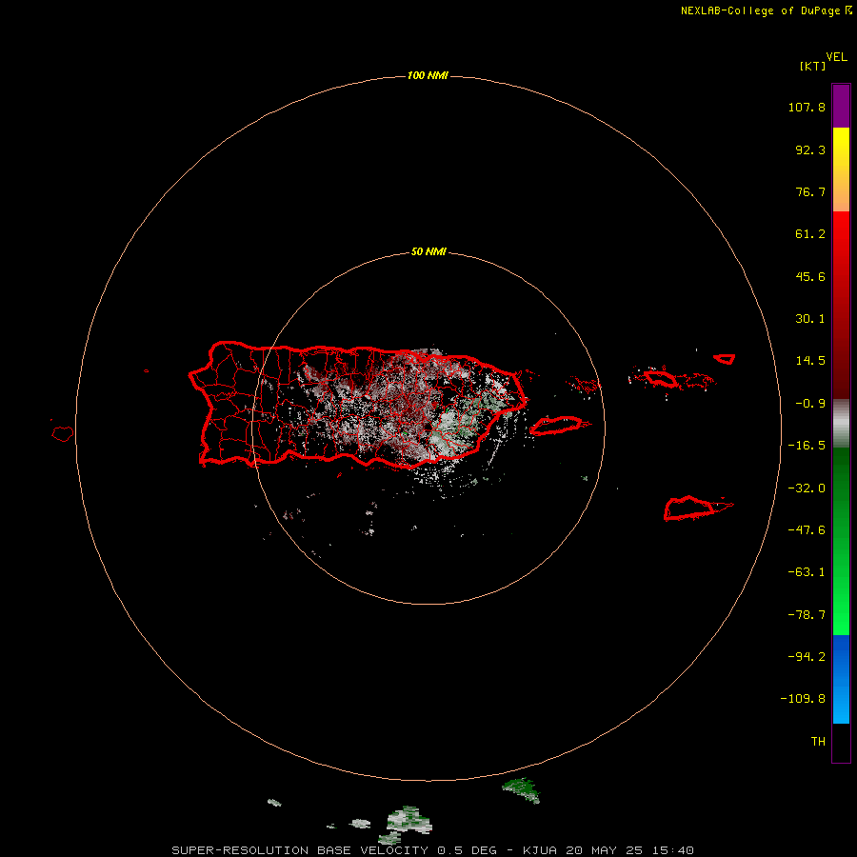This screenshot has height=857, width=857.
Task: Click the -94.2 legend value
Action: [807, 657]
